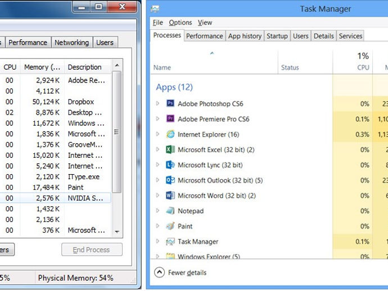Expand the Microsoft Excel (32 bit) group
The height and width of the screenshot is (291, 388).
coord(157,149)
